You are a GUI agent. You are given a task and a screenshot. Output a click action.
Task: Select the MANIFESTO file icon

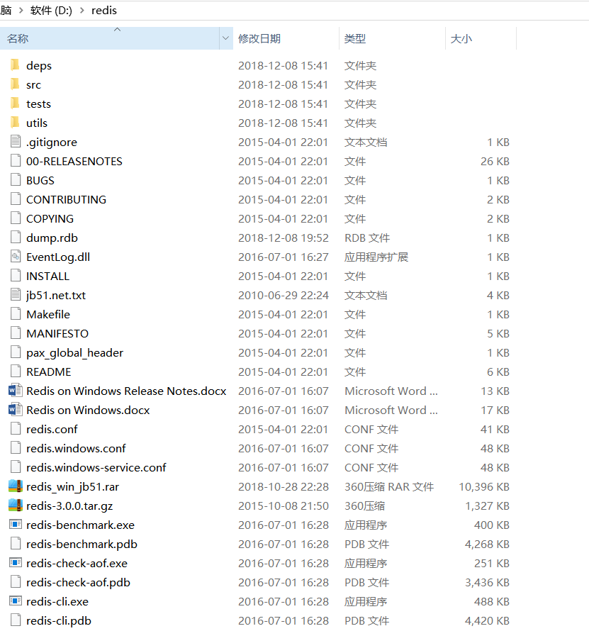tap(16, 333)
